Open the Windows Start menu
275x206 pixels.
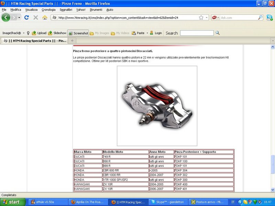click(13, 202)
